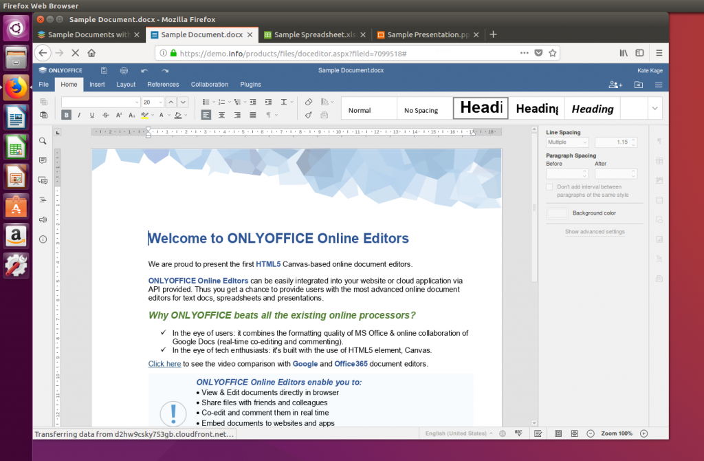Viewport: 704px width, 461px height.
Task: Toggle bold formatting
Action: click(x=67, y=115)
